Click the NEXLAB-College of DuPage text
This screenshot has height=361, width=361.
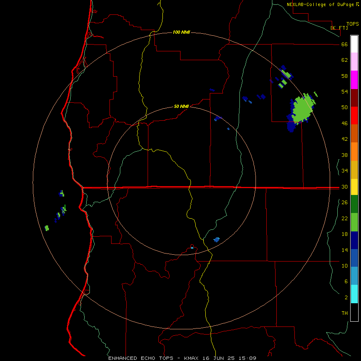[x=320, y=4]
